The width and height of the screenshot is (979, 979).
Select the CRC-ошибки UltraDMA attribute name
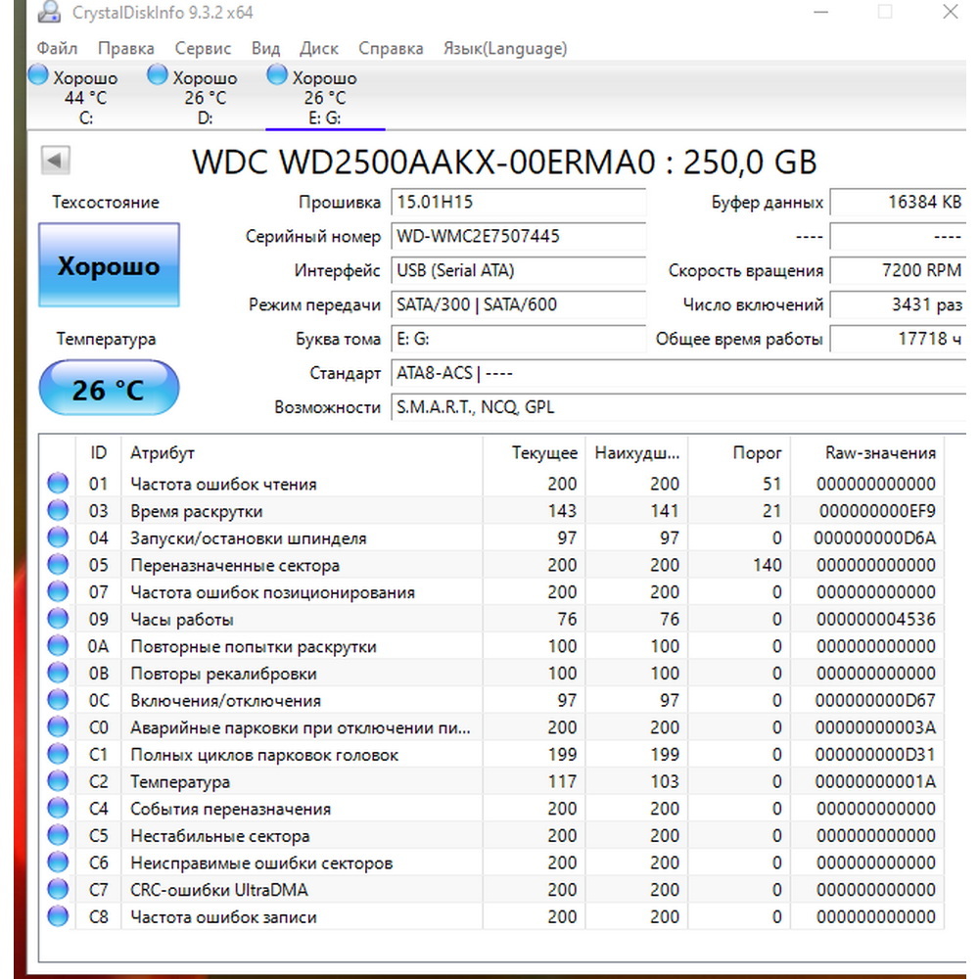coord(219,890)
